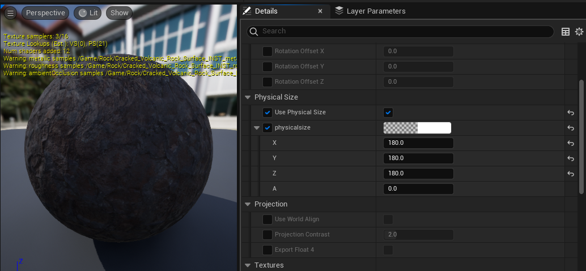Reset physicalsize to default value
This screenshot has width=586, height=271.
[571, 128]
